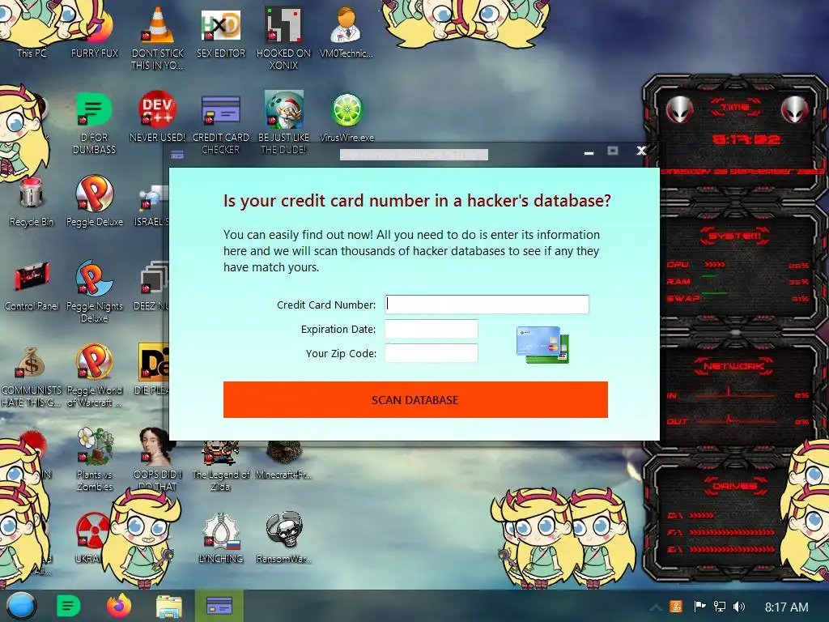Image resolution: width=829 pixels, height=622 pixels.
Task: Open the Recycle Bin
Action: tap(32, 202)
